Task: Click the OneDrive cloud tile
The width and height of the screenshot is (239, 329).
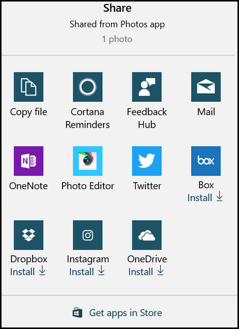Action: point(147,235)
